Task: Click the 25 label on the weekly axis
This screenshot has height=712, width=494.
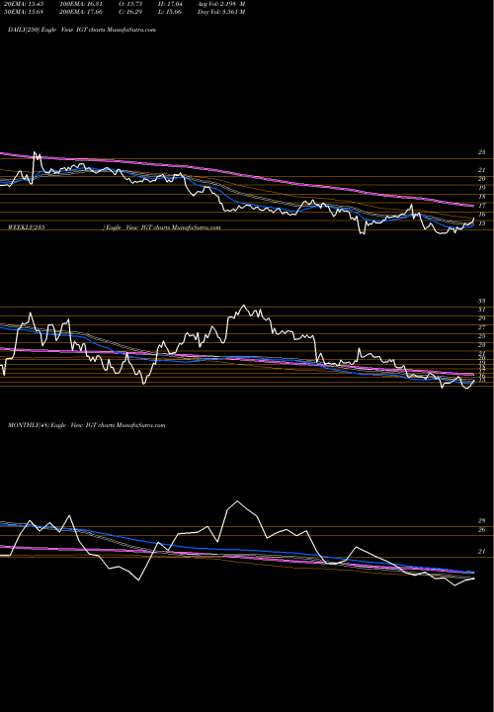Action: (x=481, y=336)
